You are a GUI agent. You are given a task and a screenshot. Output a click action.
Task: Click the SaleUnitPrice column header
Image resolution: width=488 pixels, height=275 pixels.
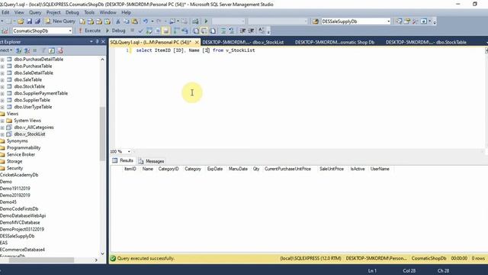pos(332,169)
